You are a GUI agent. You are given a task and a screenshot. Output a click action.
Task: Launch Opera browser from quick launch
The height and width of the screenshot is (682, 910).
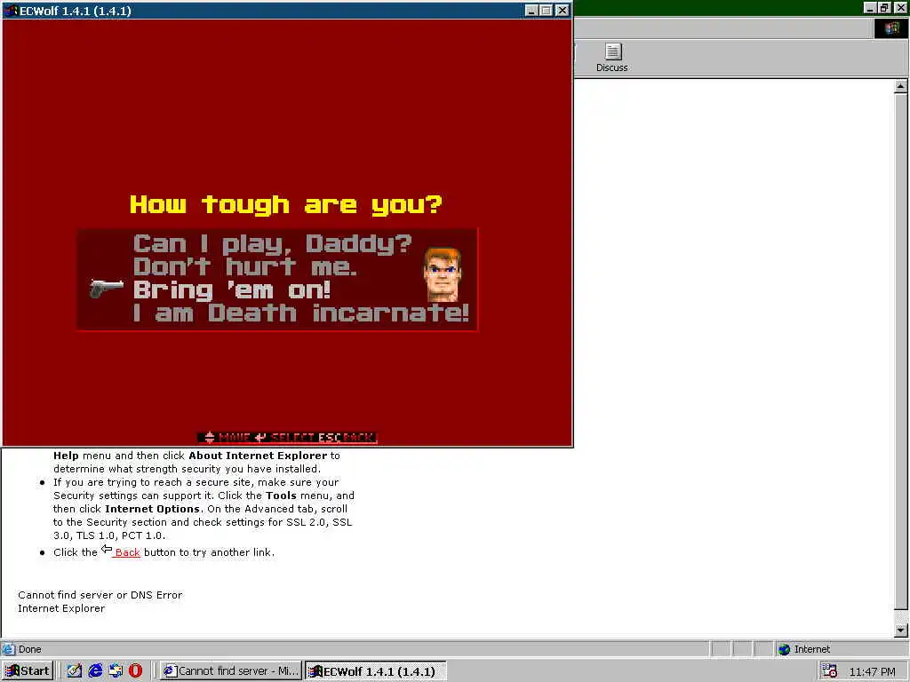[135, 671]
